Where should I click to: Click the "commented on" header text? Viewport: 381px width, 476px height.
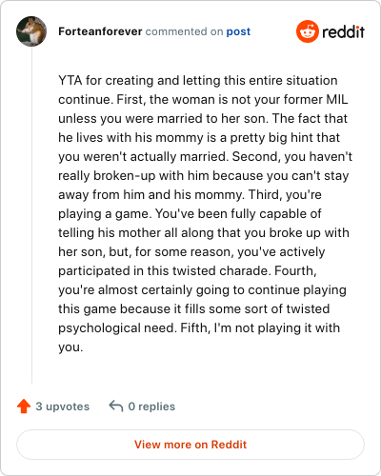pyautogui.click(x=184, y=31)
